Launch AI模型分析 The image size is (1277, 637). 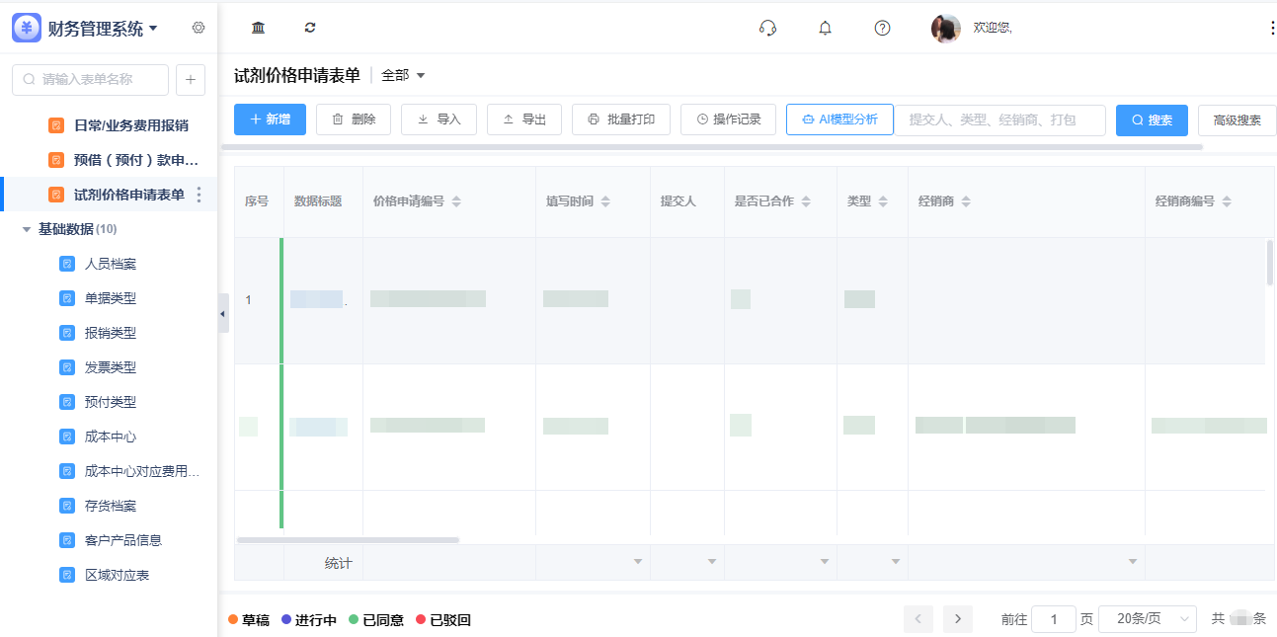[839, 119]
